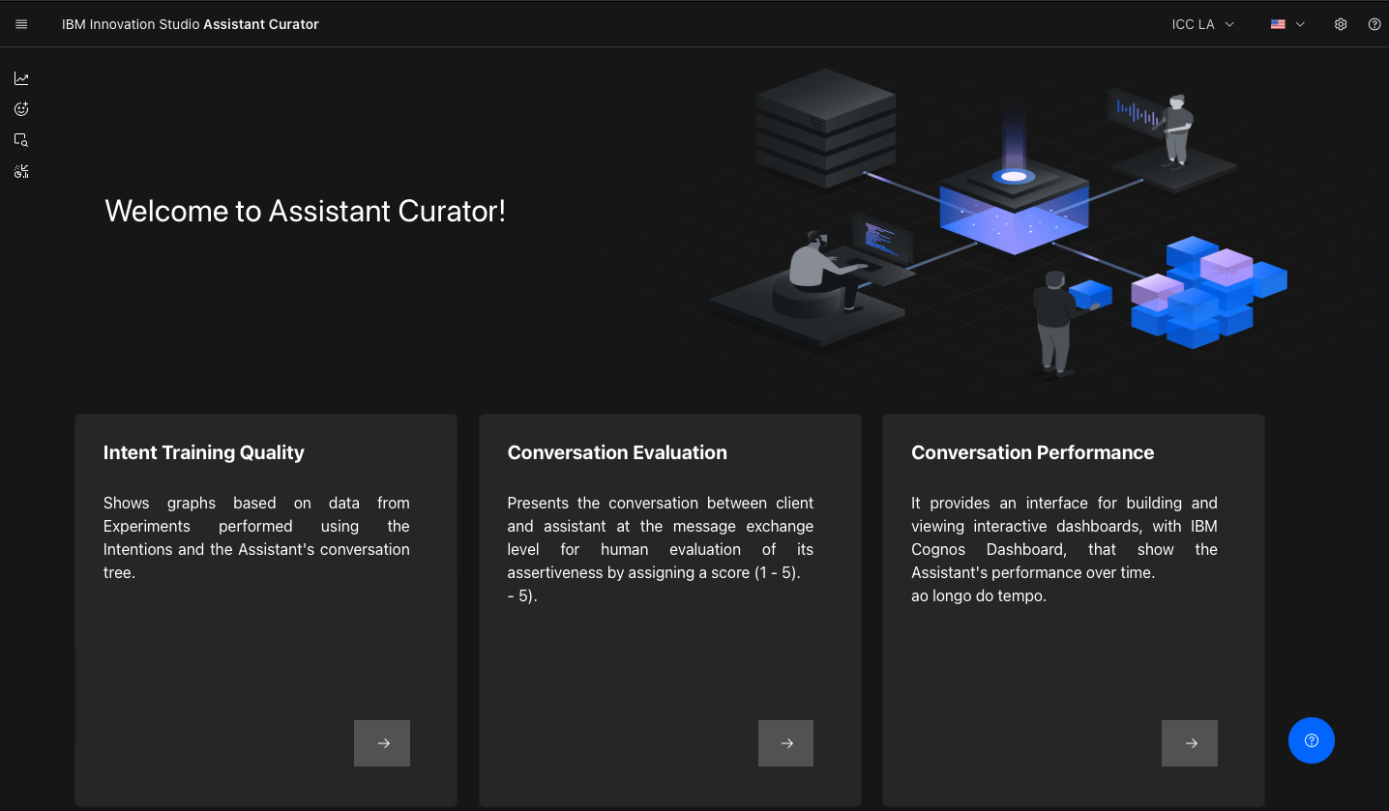
Task: Open the chevron next to ICC LA
Action: pos(1229,24)
